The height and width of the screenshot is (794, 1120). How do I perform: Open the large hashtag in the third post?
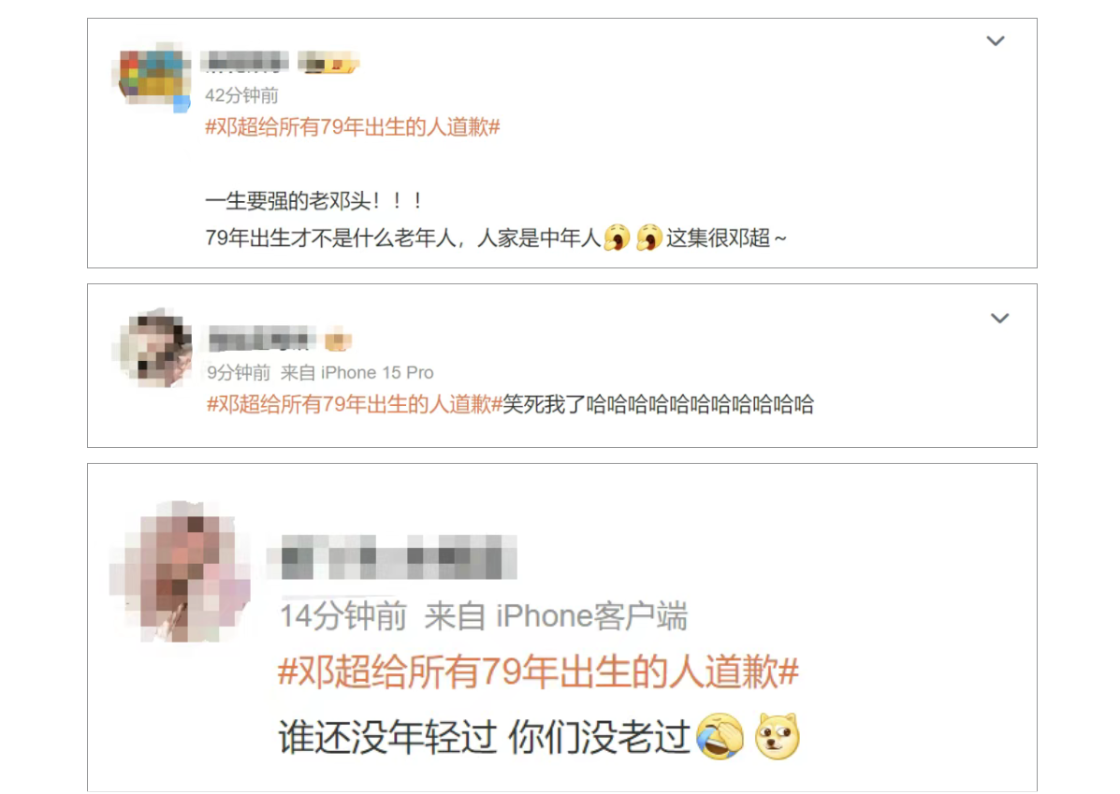click(538, 671)
